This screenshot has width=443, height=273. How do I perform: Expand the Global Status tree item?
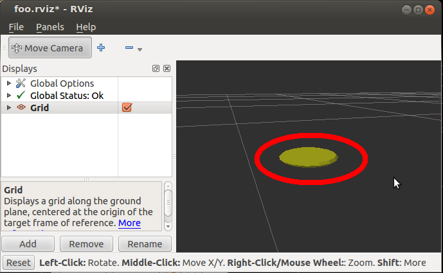click(8, 96)
